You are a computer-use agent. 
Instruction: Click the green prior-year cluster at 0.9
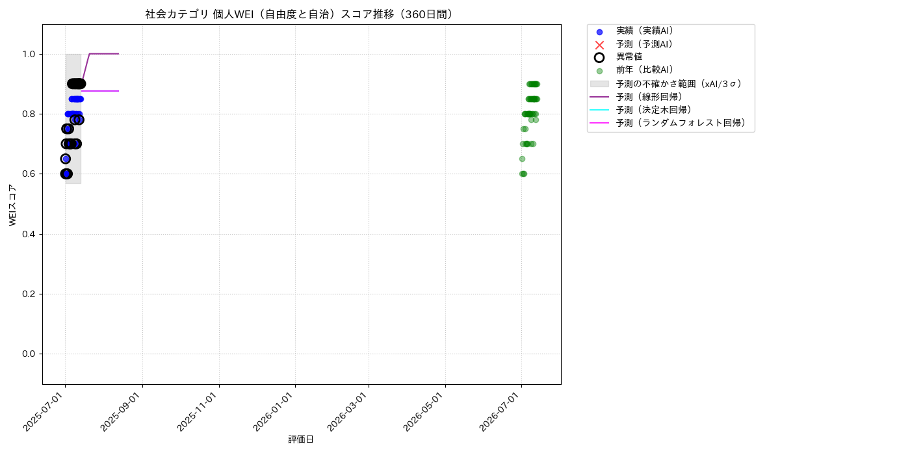(x=533, y=84)
